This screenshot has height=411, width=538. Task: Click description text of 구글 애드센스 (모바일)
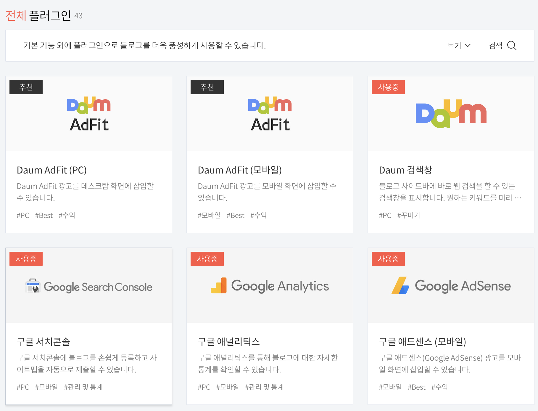point(450,364)
